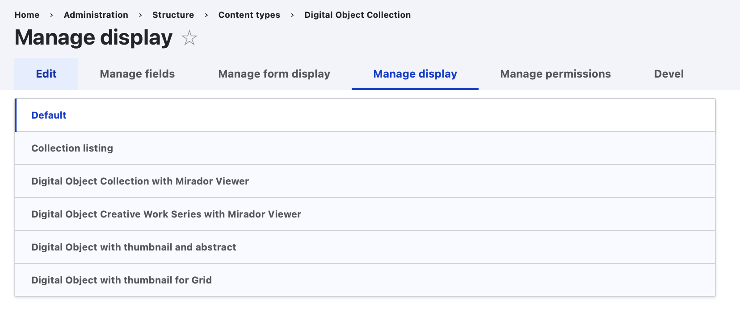Screen dimensions: 740x312
Task: Select the Manage form display tab
Action: coord(274,74)
